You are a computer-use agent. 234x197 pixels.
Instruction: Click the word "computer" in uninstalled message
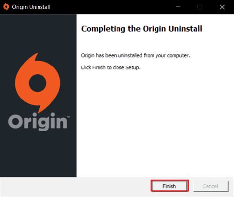coord(178,56)
